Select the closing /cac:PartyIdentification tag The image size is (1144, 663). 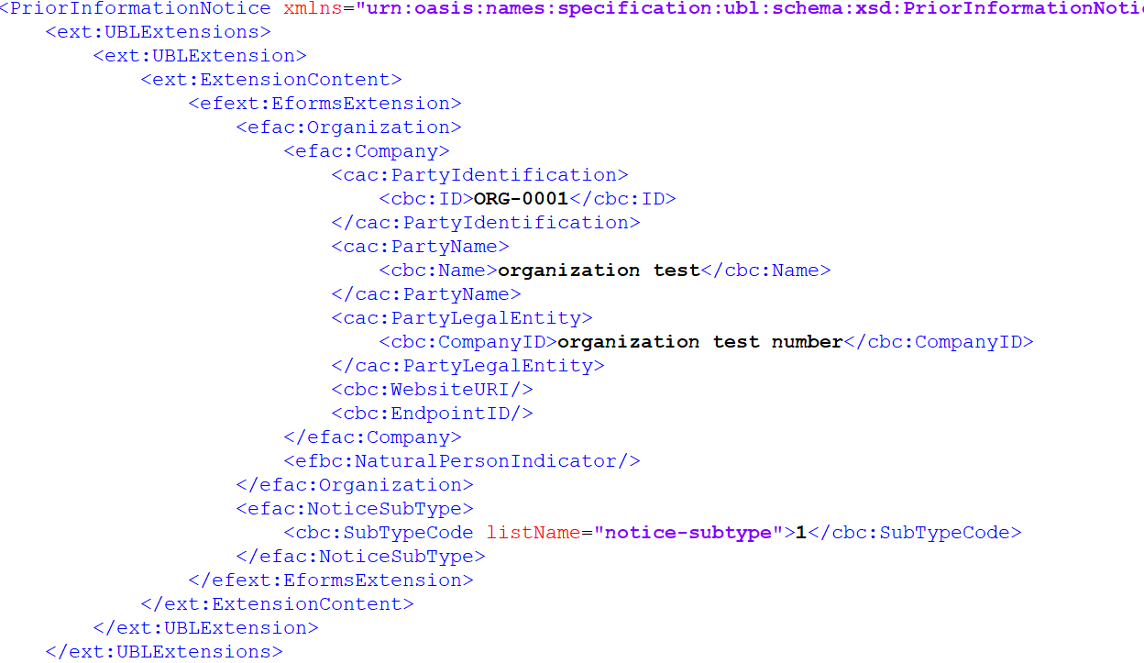click(x=486, y=223)
